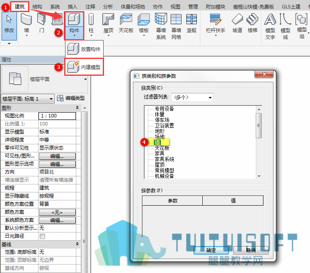Select 家具系统 in the category list
This screenshot has width=310, height=273.
point(164,159)
